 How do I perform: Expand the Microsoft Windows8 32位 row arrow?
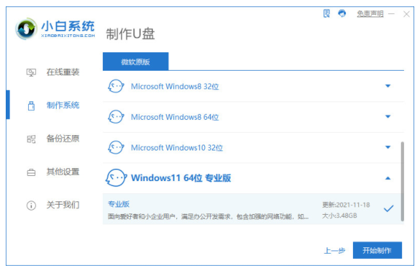click(x=387, y=86)
